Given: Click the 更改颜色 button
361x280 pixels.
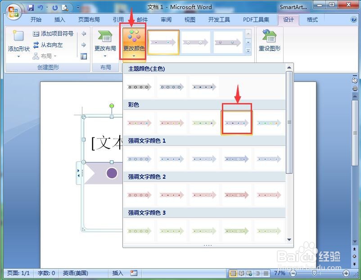Looking at the screenshot, I should 134,43.
